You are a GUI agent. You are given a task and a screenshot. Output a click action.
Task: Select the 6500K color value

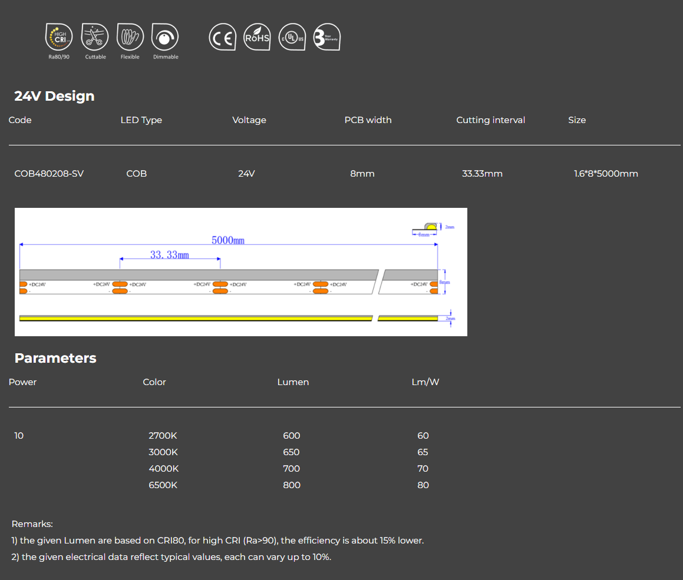tap(163, 485)
